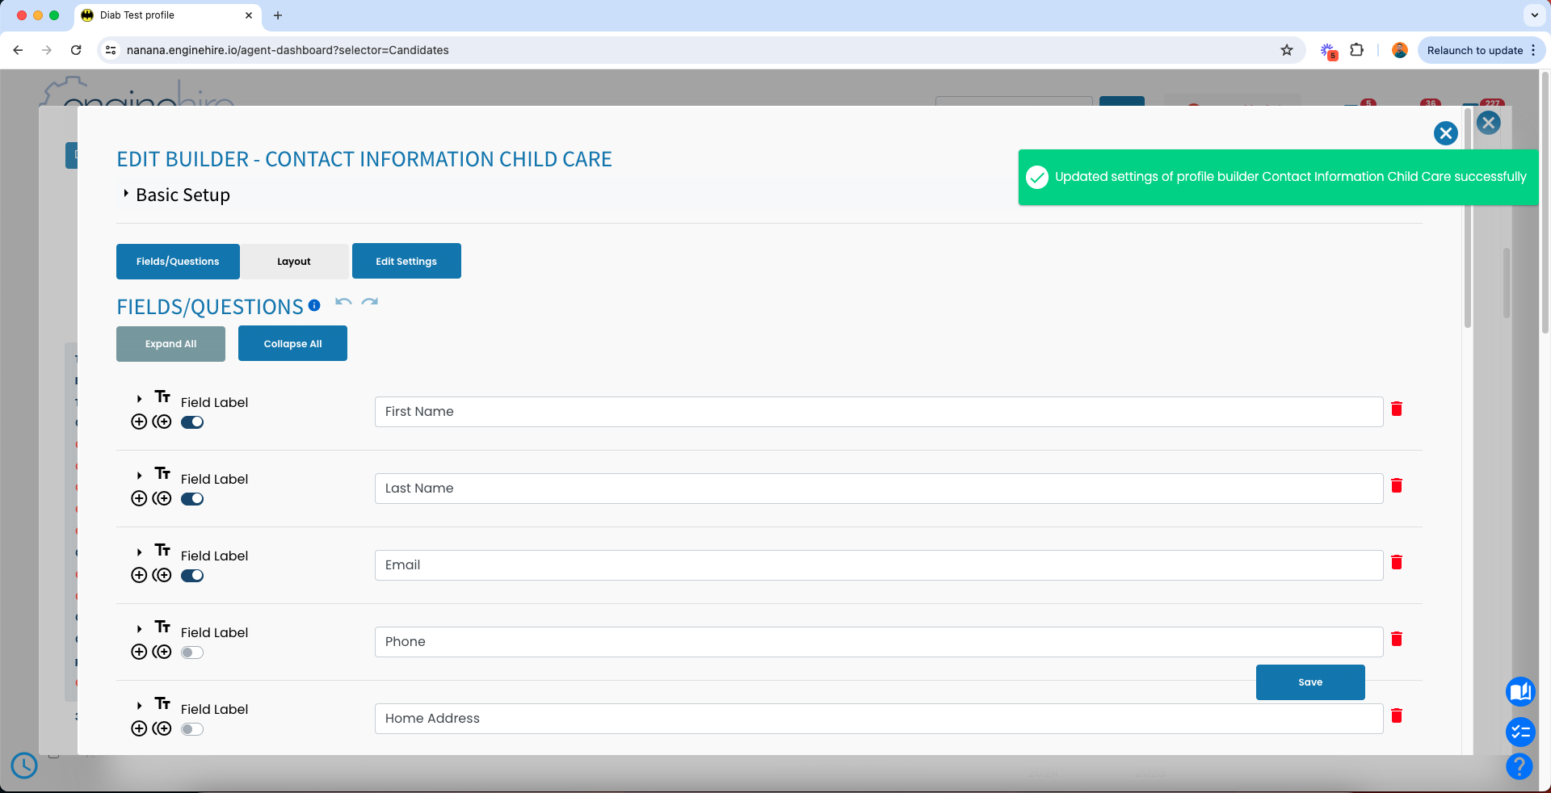Click the duplicate-add icon under Last Name
Image resolution: width=1551 pixels, height=793 pixels.
coord(162,498)
